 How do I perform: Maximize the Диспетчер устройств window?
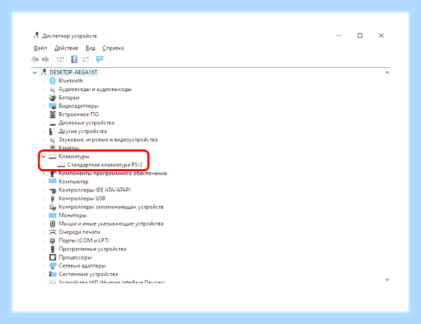pyautogui.click(x=360, y=35)
